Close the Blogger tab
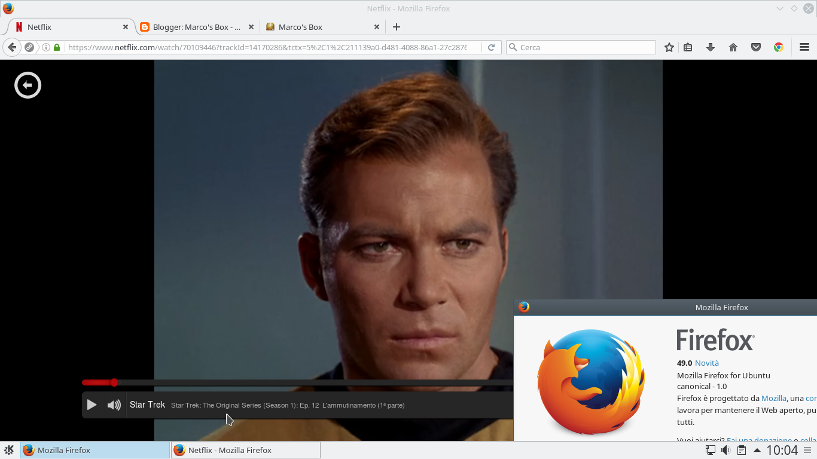Image resolution: width=817 pixels, height=459 pixels. click(x=251, y=27)
